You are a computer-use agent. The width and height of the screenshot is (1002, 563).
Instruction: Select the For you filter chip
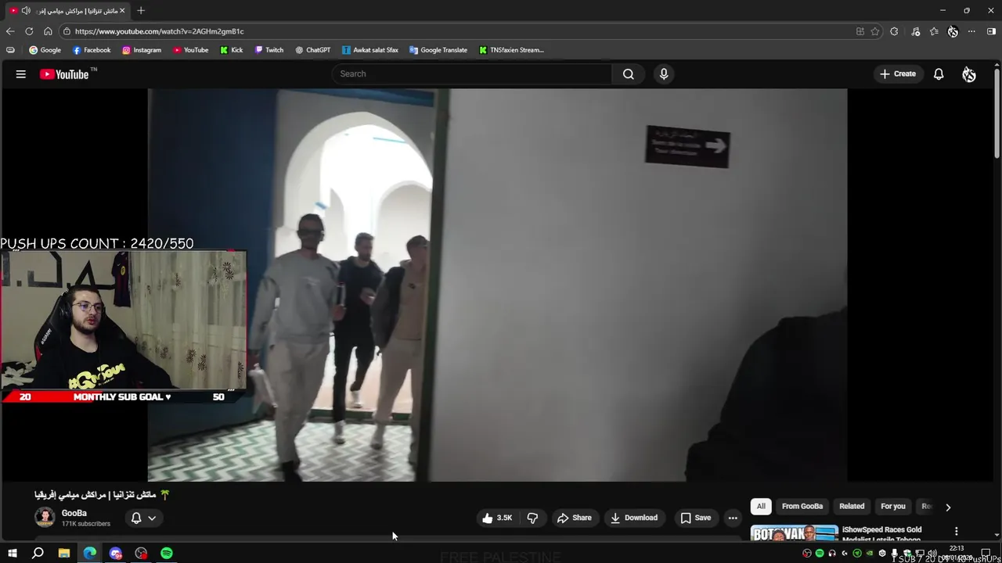click(x=893, y=506)
